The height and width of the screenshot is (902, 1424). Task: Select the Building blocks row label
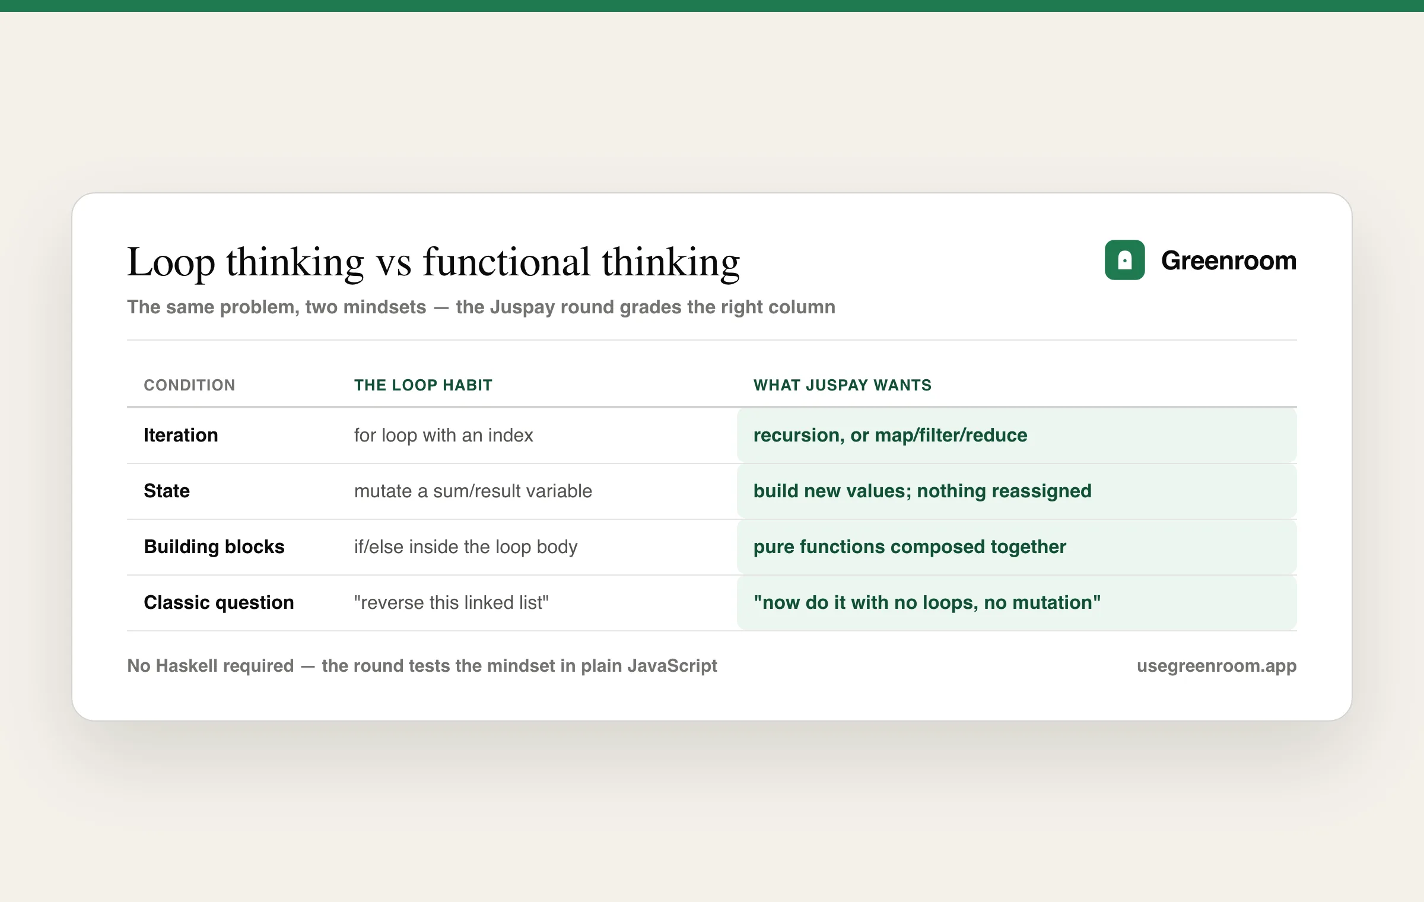214,547
